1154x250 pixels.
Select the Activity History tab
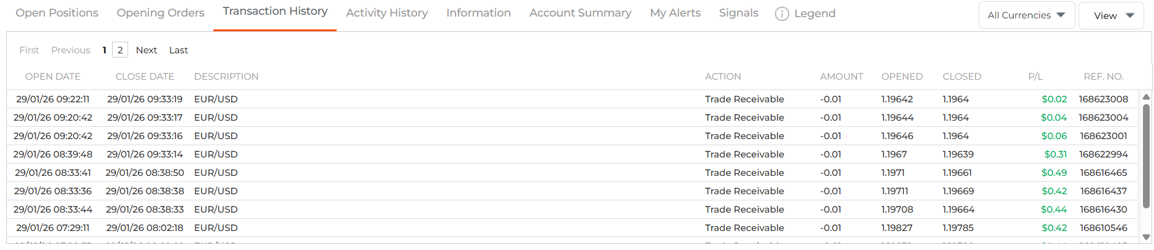(x=387, y=13)
